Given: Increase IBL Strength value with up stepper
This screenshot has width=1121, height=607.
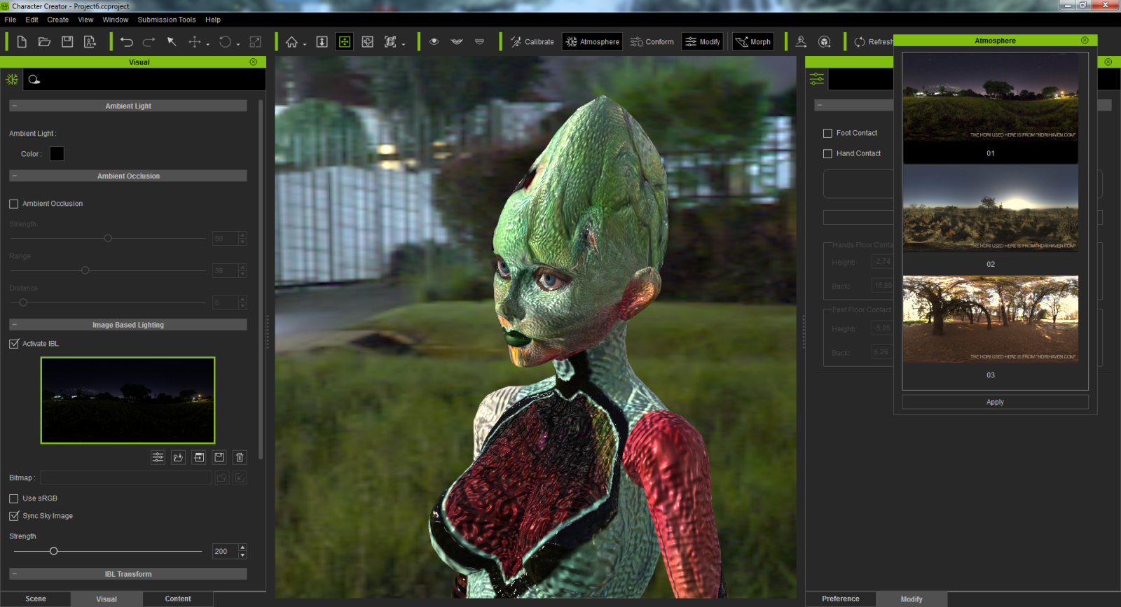Looking at the screenshot, I should coord(242,547).
